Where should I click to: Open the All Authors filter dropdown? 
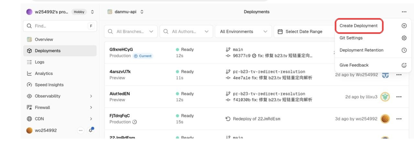186,32
